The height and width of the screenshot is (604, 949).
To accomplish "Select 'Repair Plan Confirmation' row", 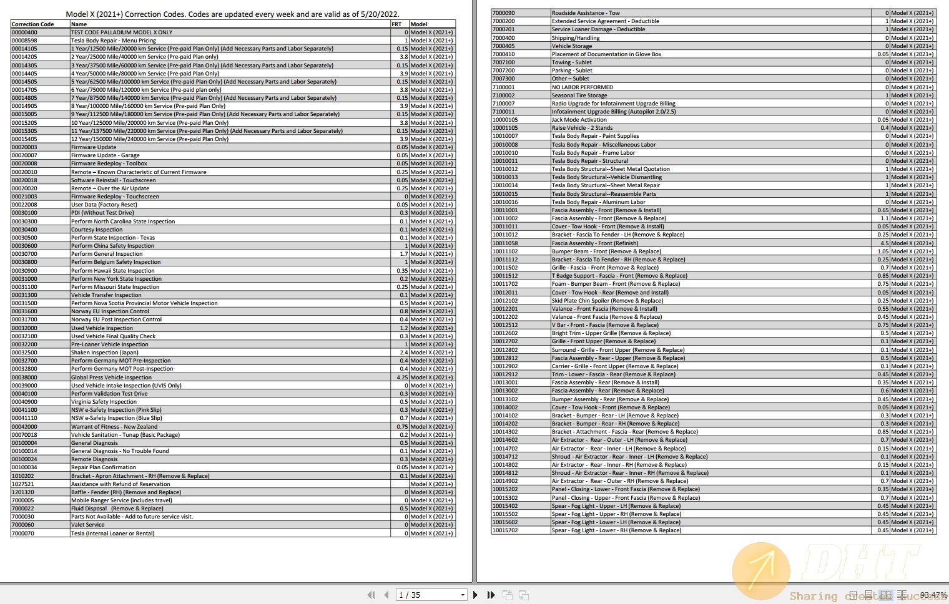I will (x=233, y=467).
